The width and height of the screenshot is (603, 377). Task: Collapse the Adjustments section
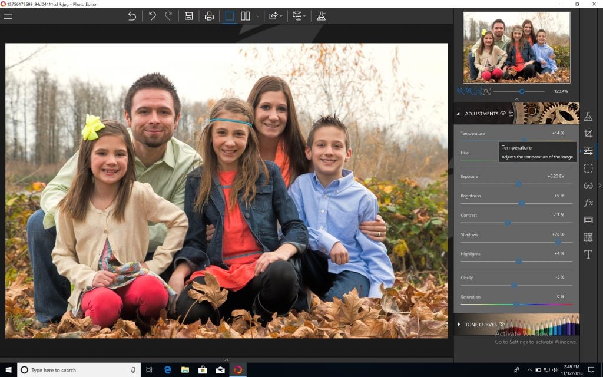pyautogui.click(x=458, y=114)
